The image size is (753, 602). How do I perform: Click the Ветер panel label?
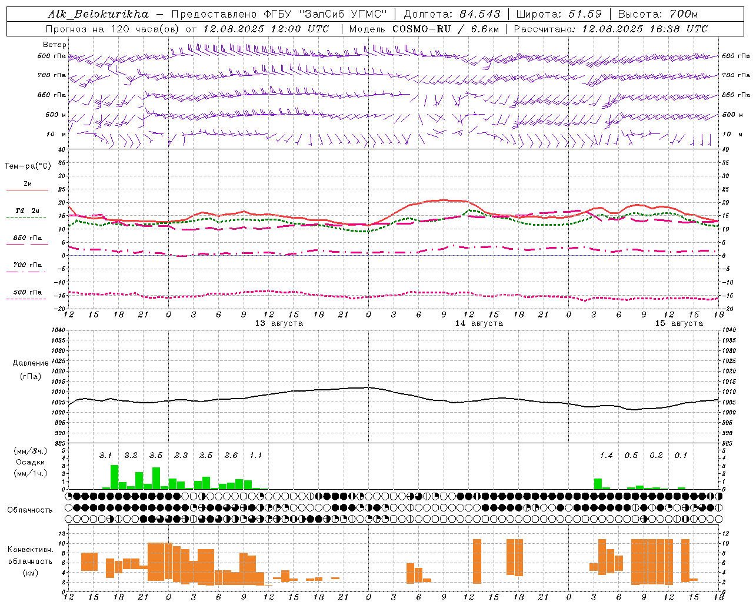coord(55,45)
